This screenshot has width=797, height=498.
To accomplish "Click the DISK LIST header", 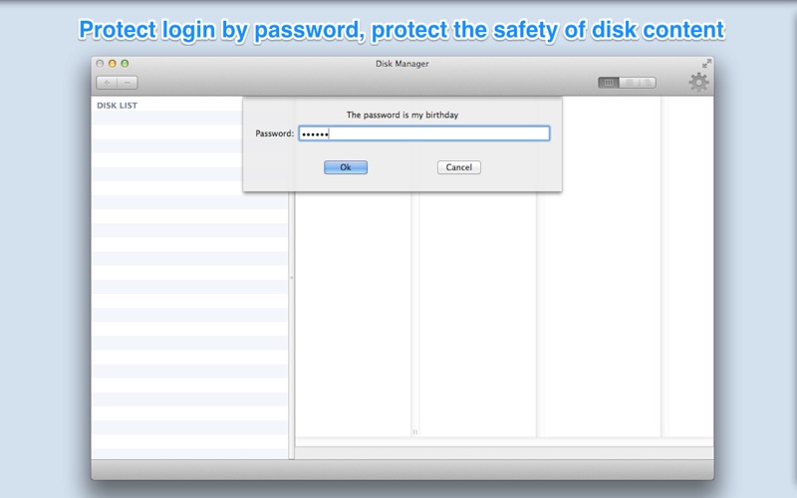I will coord(118,106).
